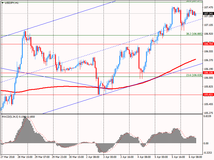Click the 105.275 price scale value
214x160 pixels.
point(208,113)
